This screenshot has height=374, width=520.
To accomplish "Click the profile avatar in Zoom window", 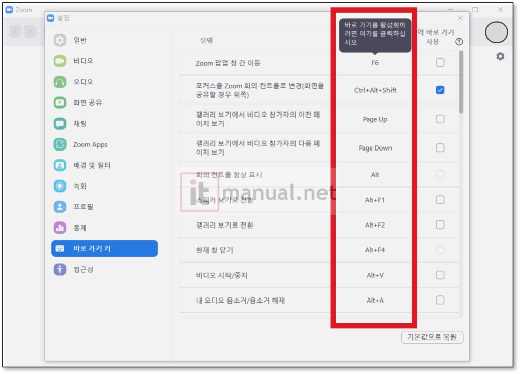I will coord(496,32).
